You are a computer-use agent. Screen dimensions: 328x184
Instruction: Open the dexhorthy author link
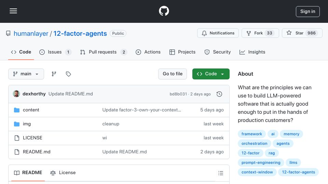[34, 94]
